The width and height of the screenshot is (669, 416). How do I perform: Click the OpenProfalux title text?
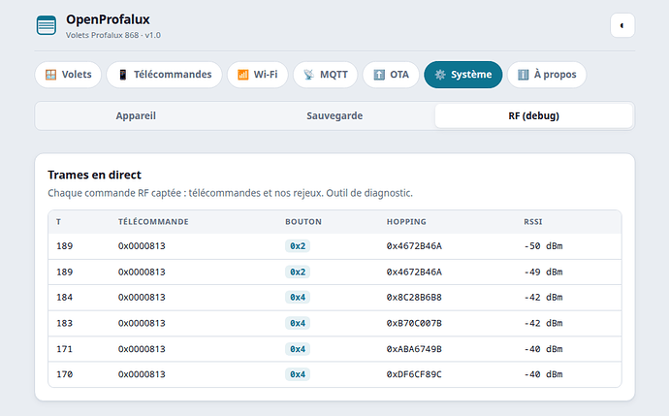(108, 19)
